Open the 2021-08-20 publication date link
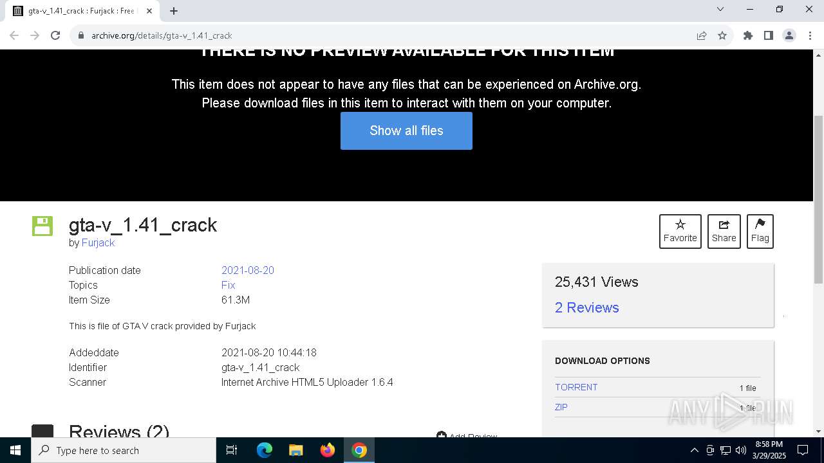824x463 pixels. coord(248,270)
